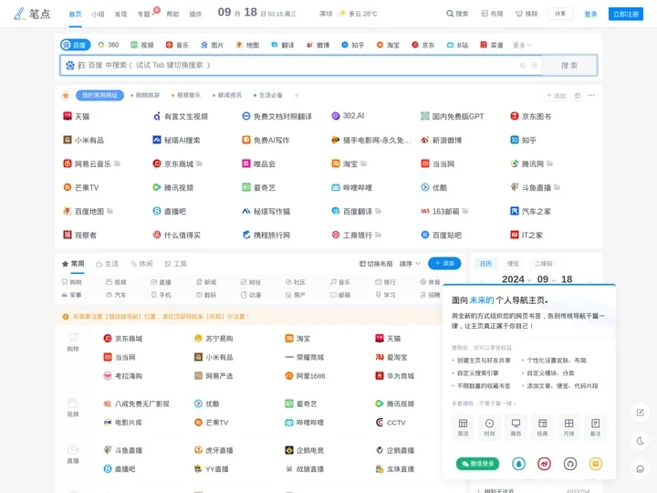The height and width of the screenshot is (493, 657).
Task: Open the 302.AI site link
Action: [348, 116]
